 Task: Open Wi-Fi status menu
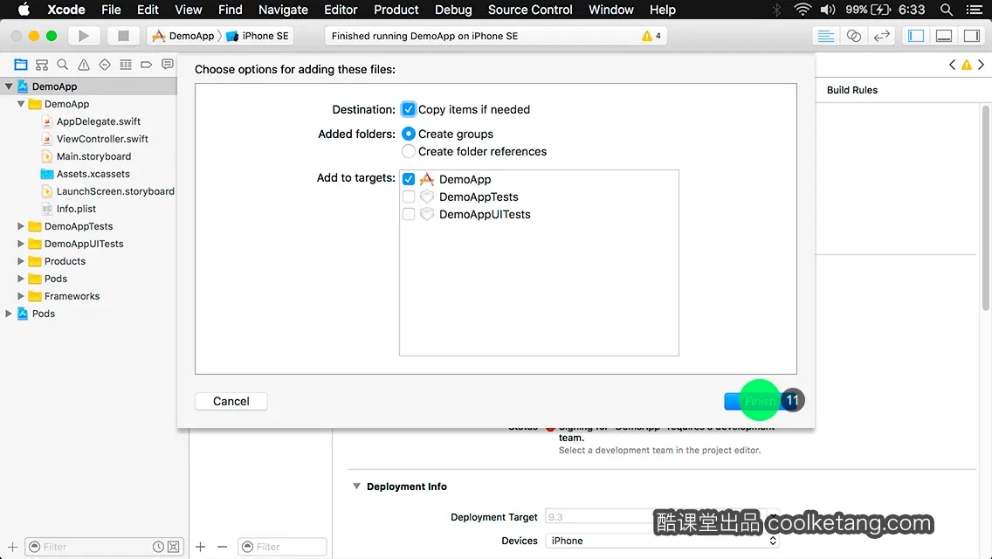tap(803, 10)
